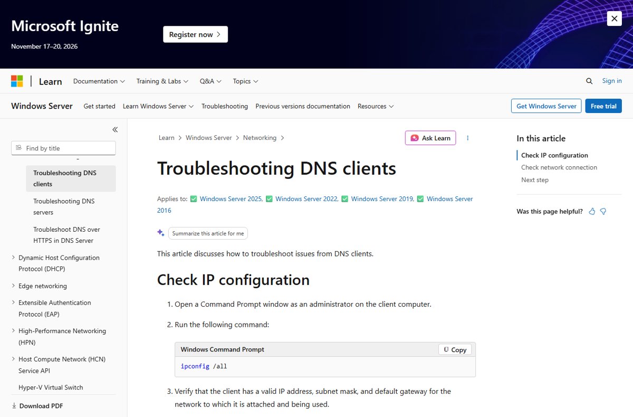Image resolution: width=633 pixels, height=417 pixels.
Task: Click Ask Learn button
Action: pos(430,138)
